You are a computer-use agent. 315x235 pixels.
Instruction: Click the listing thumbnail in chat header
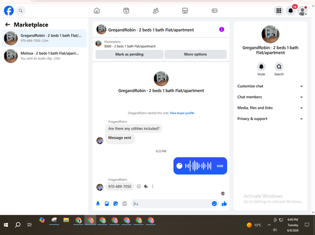pyautogui.click(x=101, y=30)
